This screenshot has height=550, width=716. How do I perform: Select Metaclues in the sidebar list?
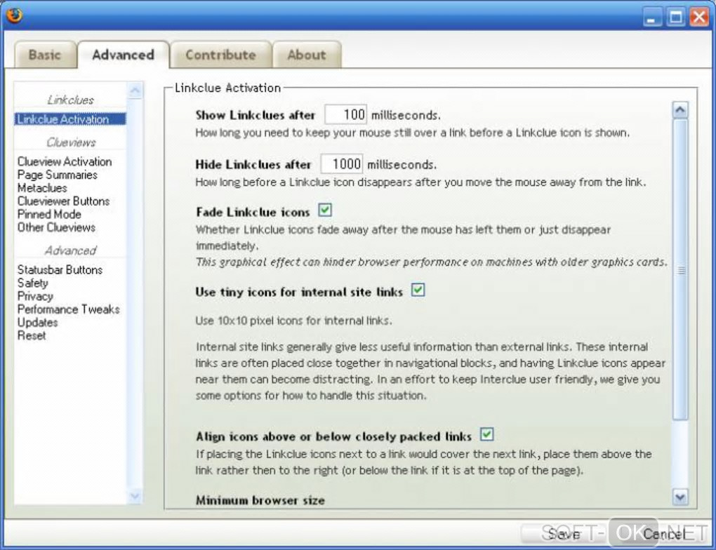point(42,188)
